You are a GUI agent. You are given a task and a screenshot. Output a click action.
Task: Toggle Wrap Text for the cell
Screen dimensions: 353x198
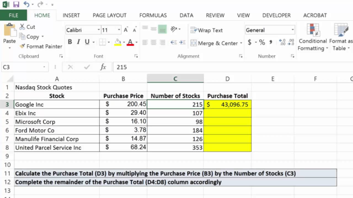pyautogui.click(x=207, y=30)
